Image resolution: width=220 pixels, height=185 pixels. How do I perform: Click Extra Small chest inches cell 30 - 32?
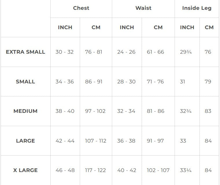[x=64, y=52]
